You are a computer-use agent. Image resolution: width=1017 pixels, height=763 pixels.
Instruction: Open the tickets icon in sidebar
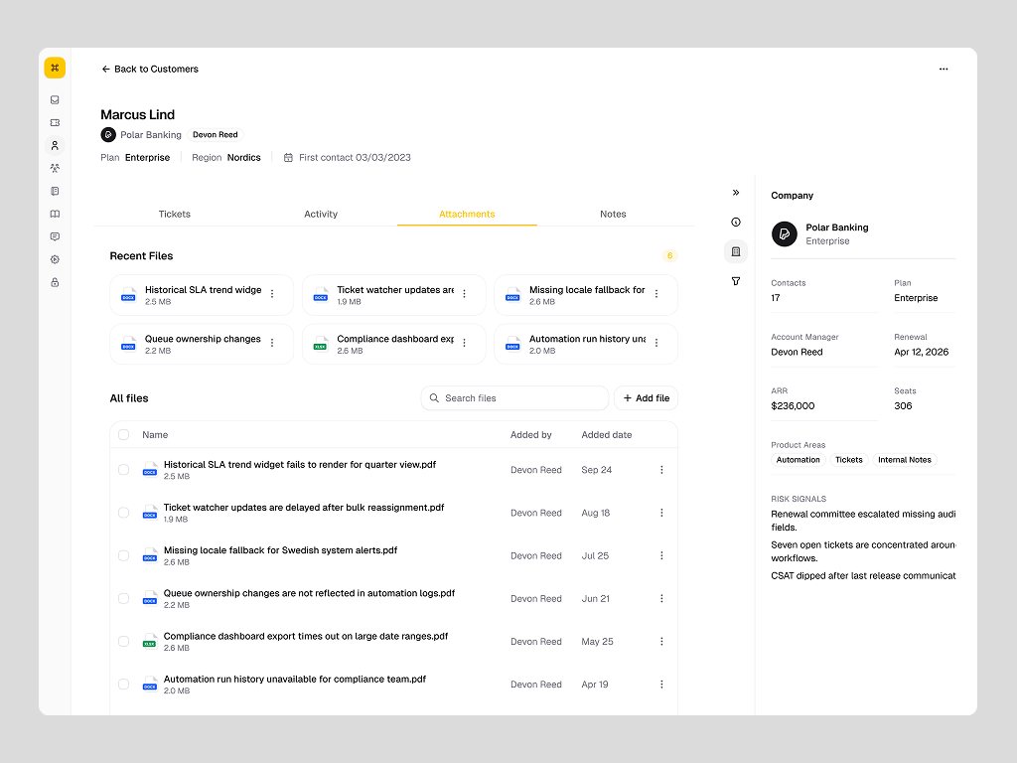[x=55, y=122]
